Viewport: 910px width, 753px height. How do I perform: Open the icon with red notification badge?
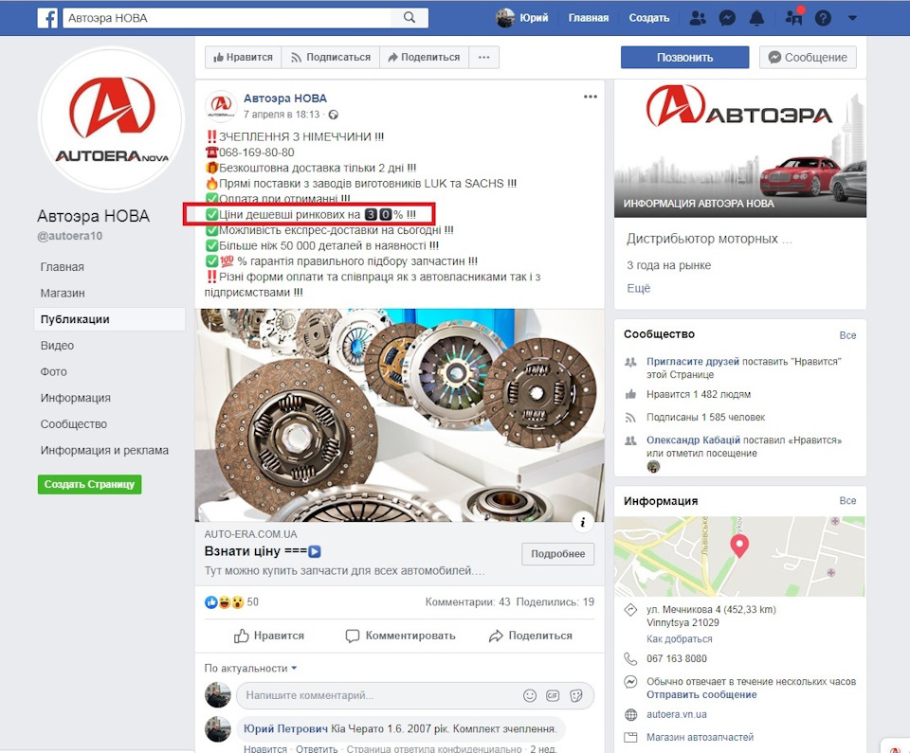click(x=794, y=17)
